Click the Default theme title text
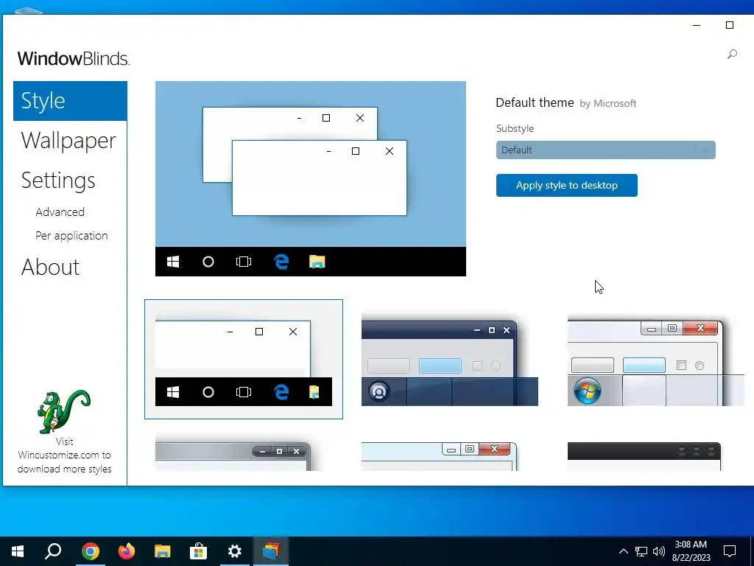754x566 pixels. (535, 102)
